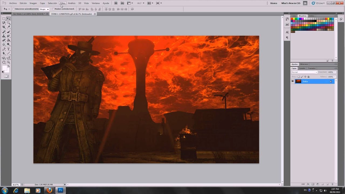Open the Character panel icon in the dock

tap(287, 32)
